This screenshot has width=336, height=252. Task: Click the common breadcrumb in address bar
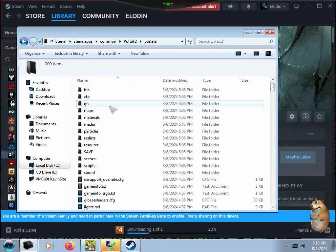click(108, 41)
